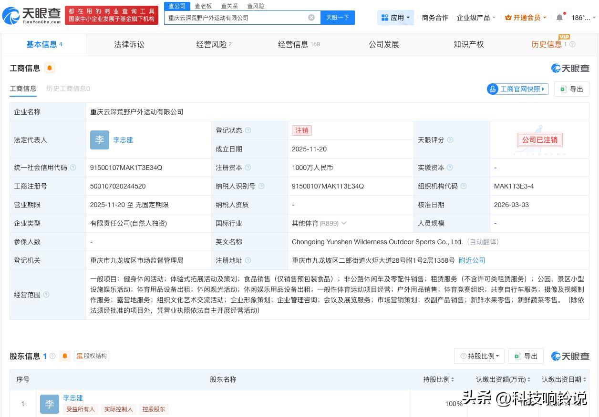Click the bell icon beside 工商信息
The image size is (599, 417).
pyautogui.click(x=50, y=68)
